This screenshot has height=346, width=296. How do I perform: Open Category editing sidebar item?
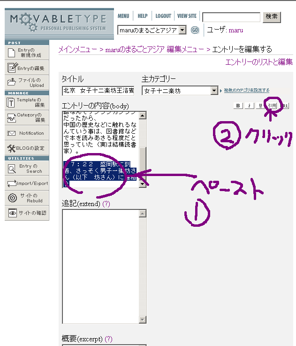27,117
